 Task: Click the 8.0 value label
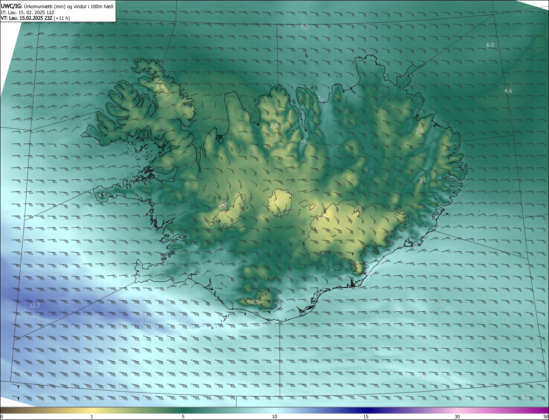pos(526,396)
